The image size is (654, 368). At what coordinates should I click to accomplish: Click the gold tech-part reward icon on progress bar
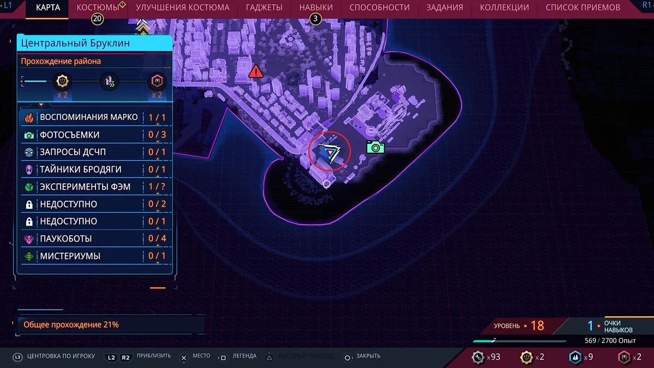point(62,82)
